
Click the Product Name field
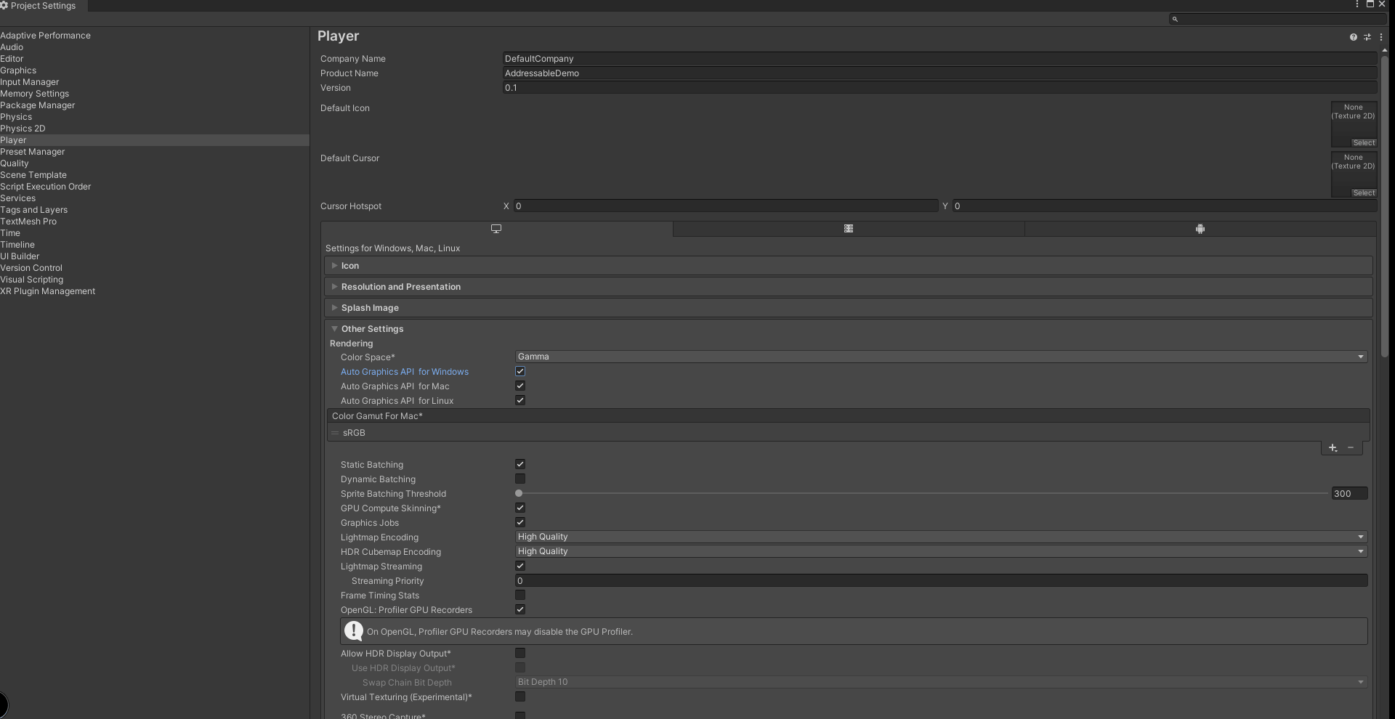tap(939, 73)
